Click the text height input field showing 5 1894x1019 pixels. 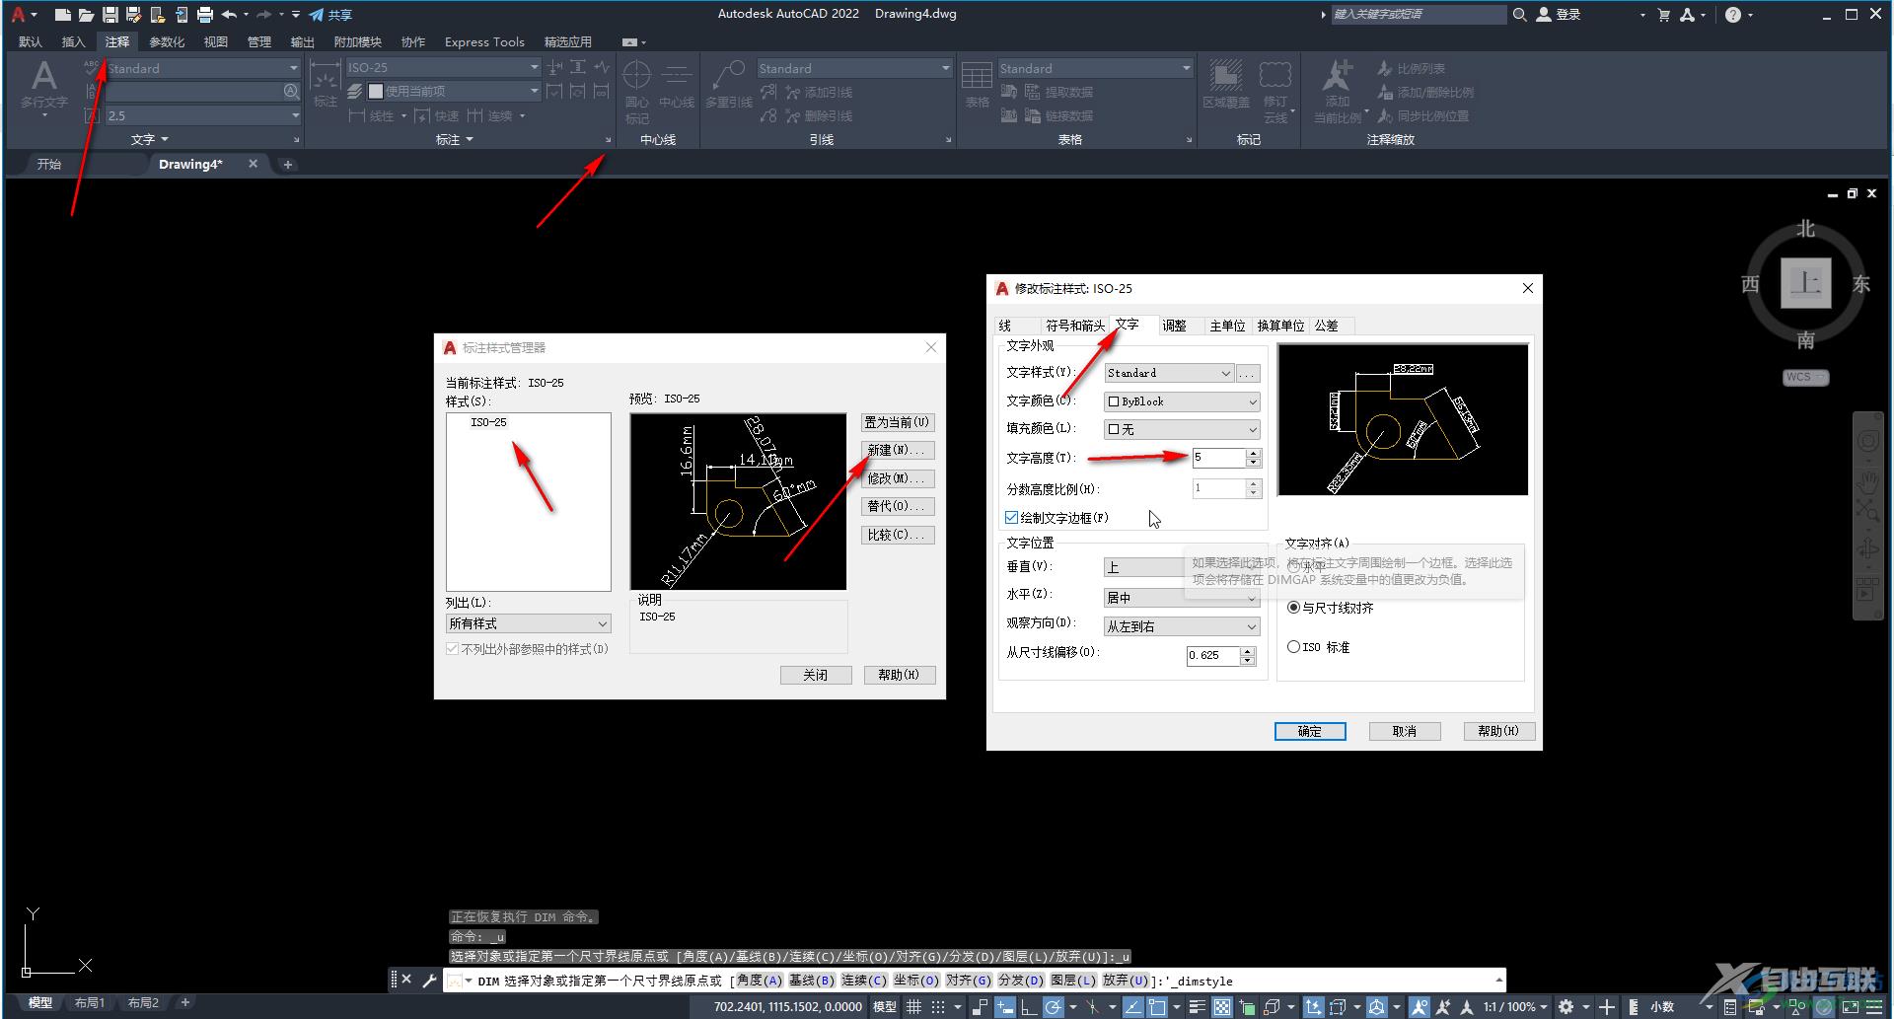point(1219,458)
